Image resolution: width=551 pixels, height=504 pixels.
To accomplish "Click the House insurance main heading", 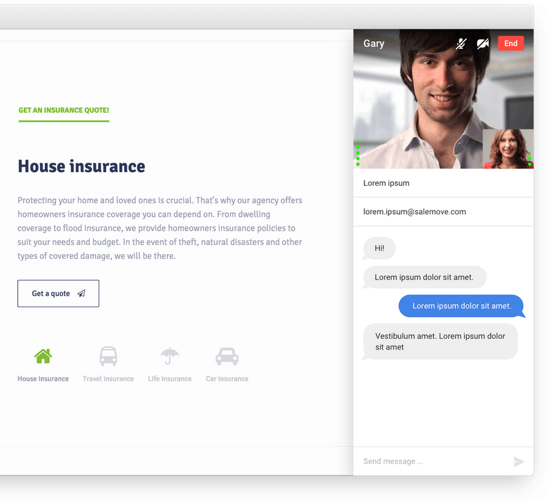I will click(81, 166).
